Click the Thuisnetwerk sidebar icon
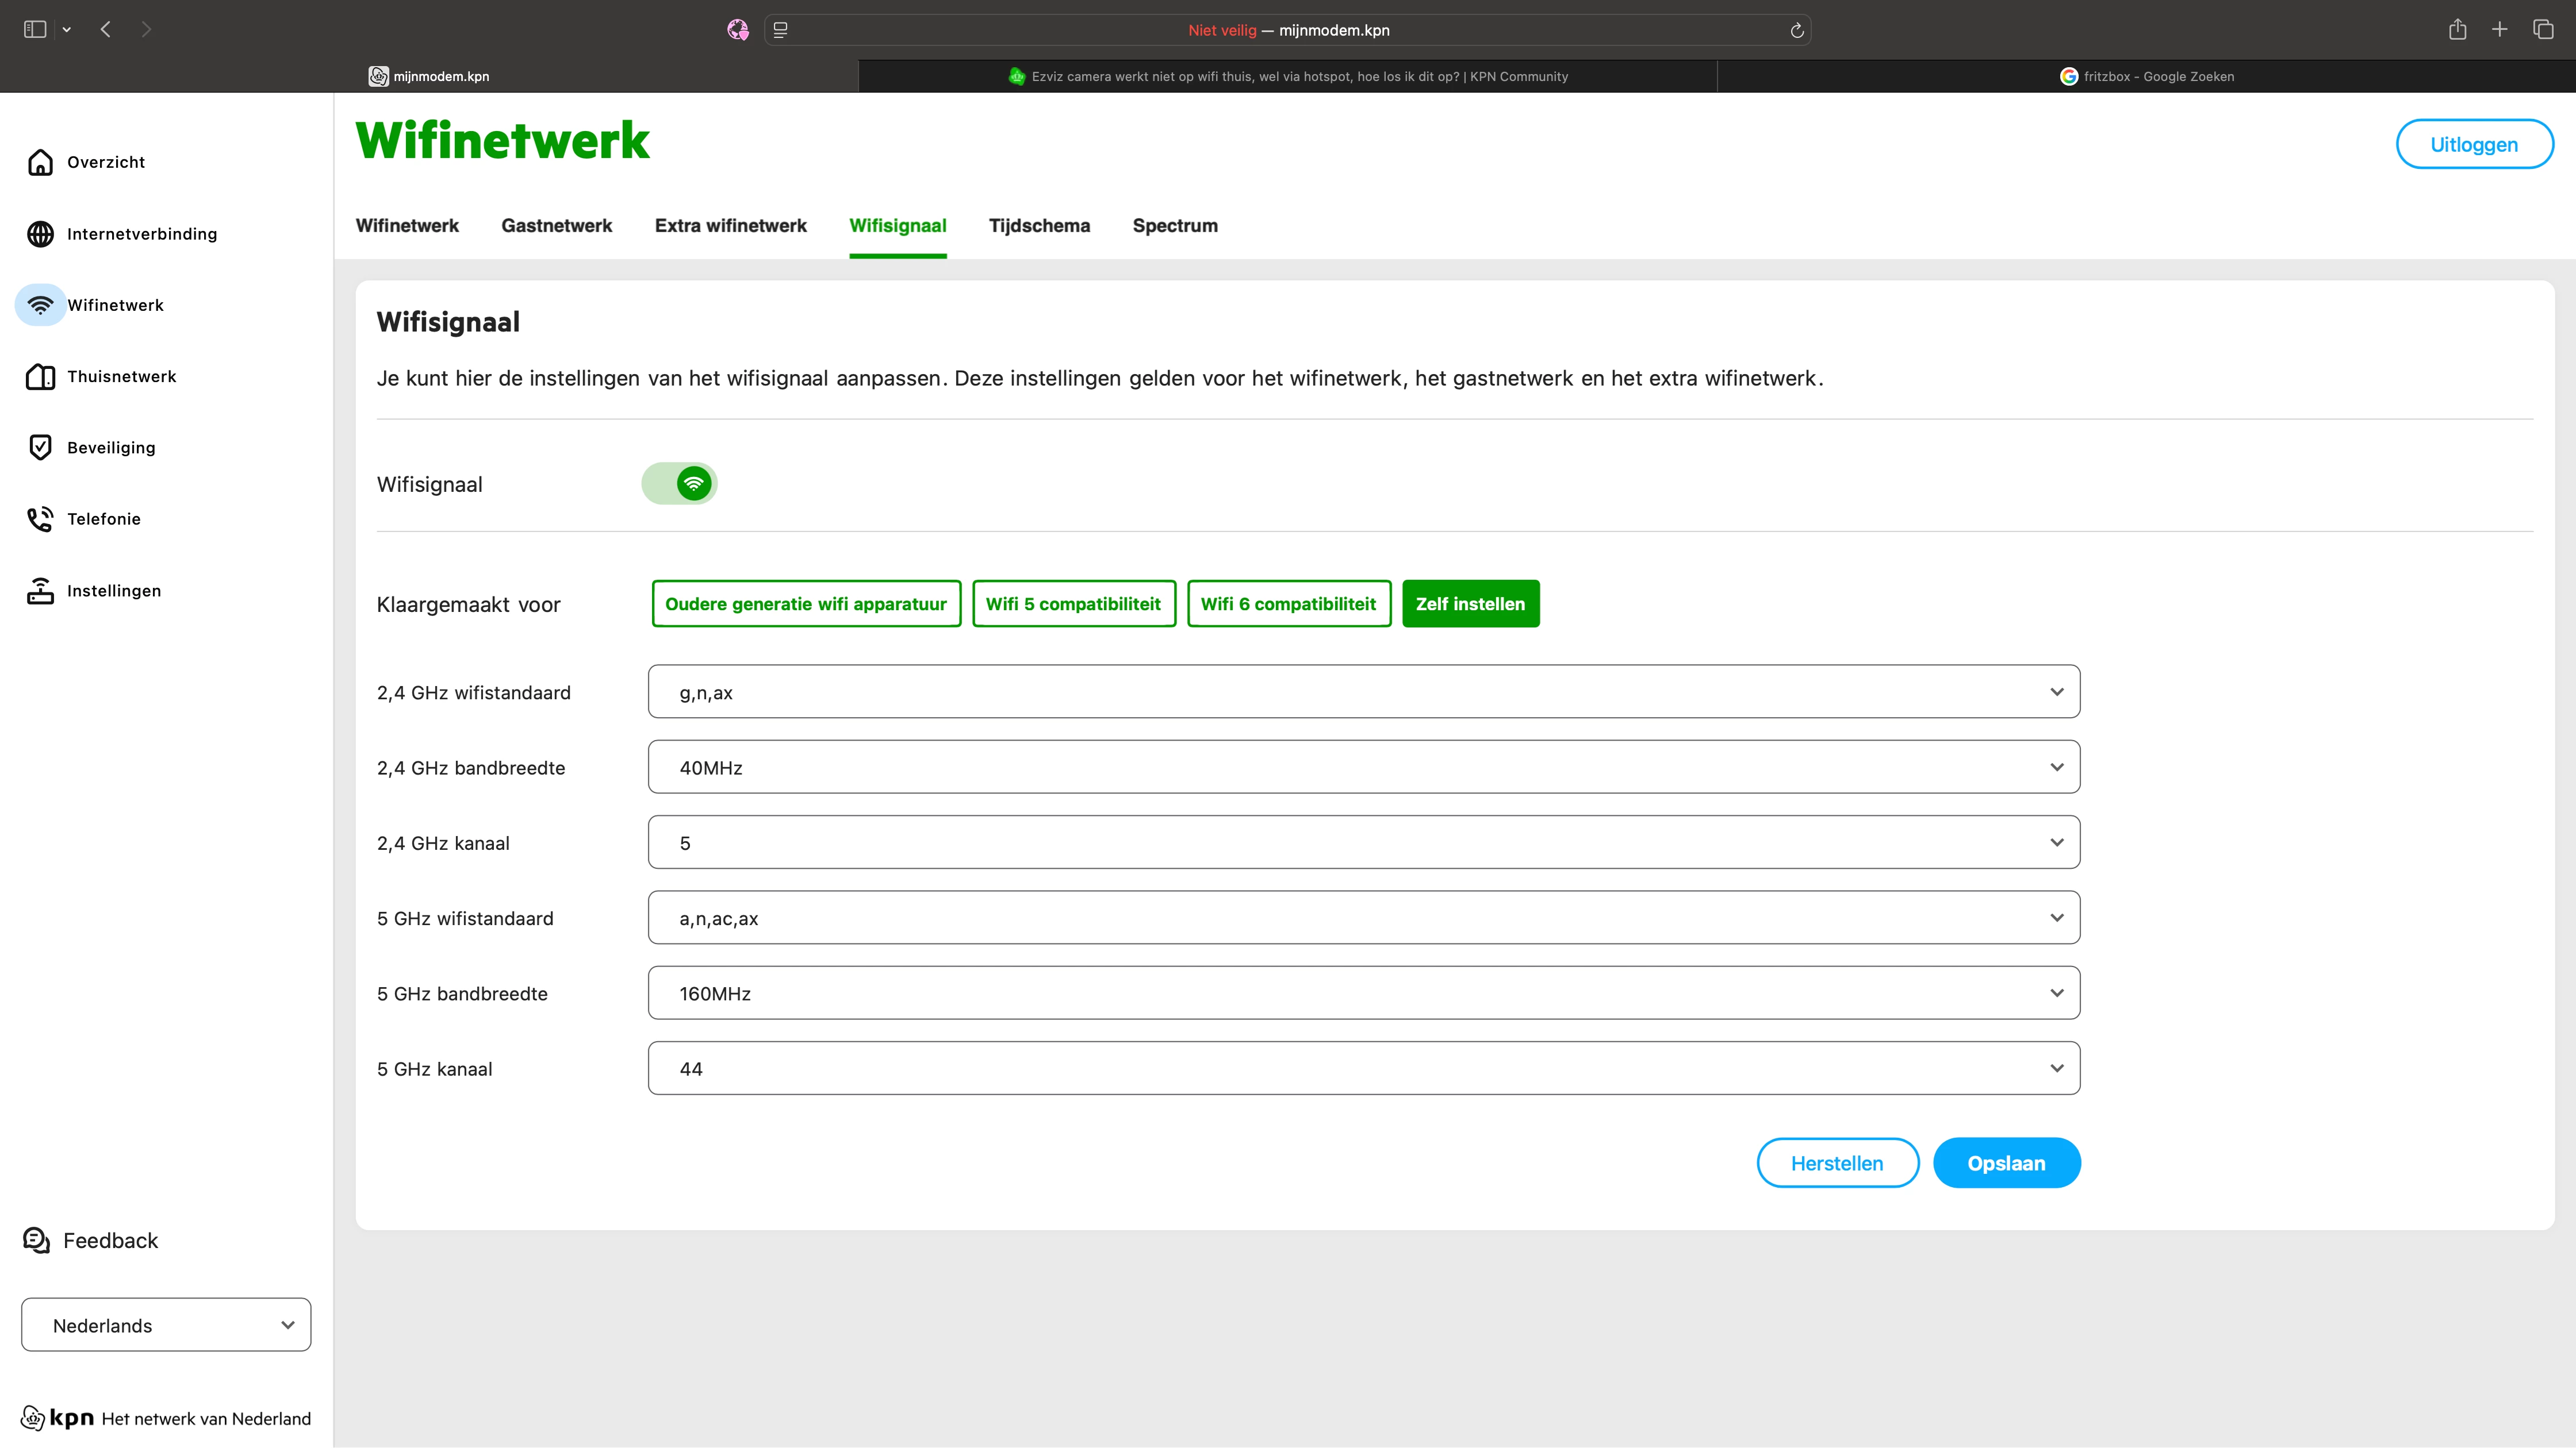Screen dimensions: 2576x1448 pyautogui.click(x=40, y=377)
